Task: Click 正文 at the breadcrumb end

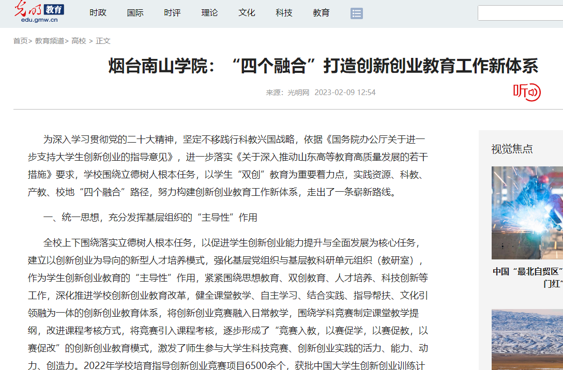Action: pyautogui.click(x=103, y=41)
